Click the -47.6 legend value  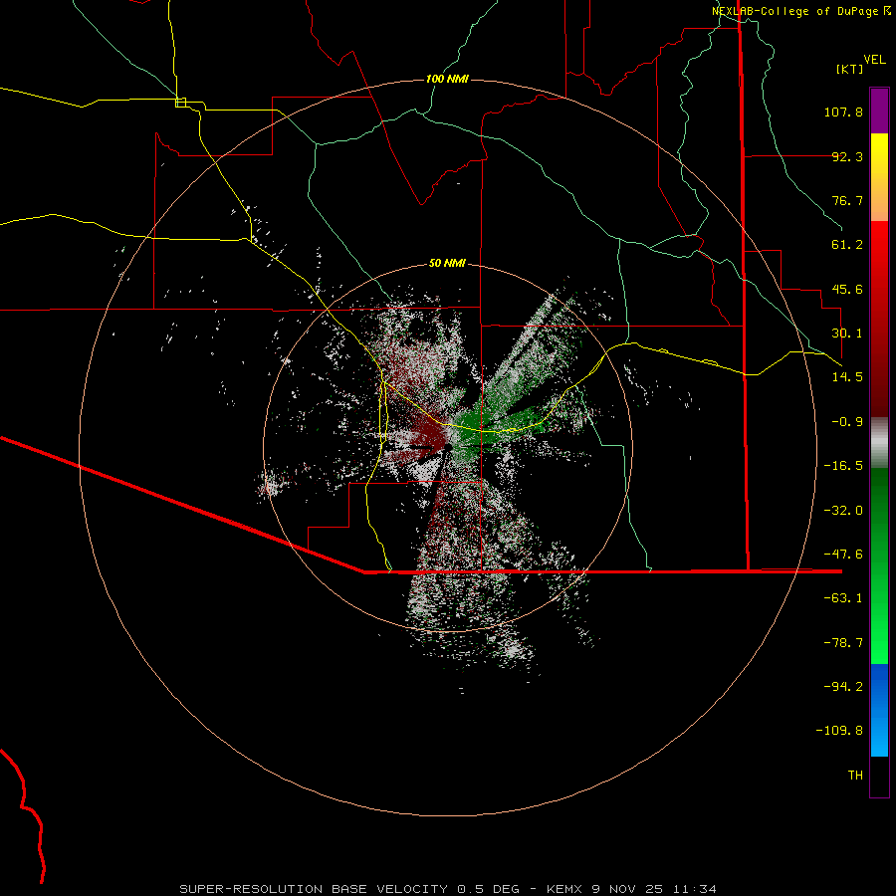pyautogui.click(x=843, y=555)
